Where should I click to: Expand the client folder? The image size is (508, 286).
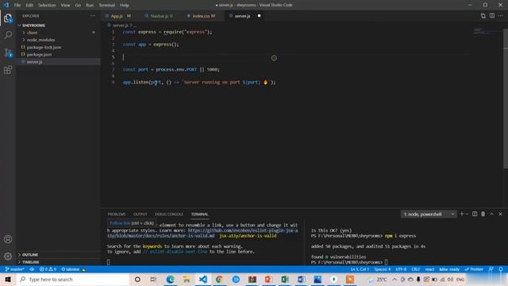tap(59, 33)
